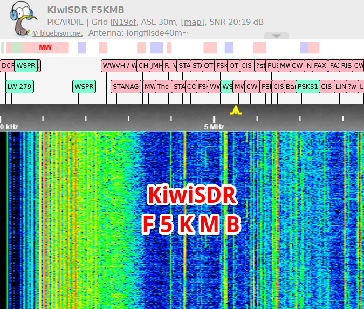Select the WW label beside WS

click(x=214, y=87)
